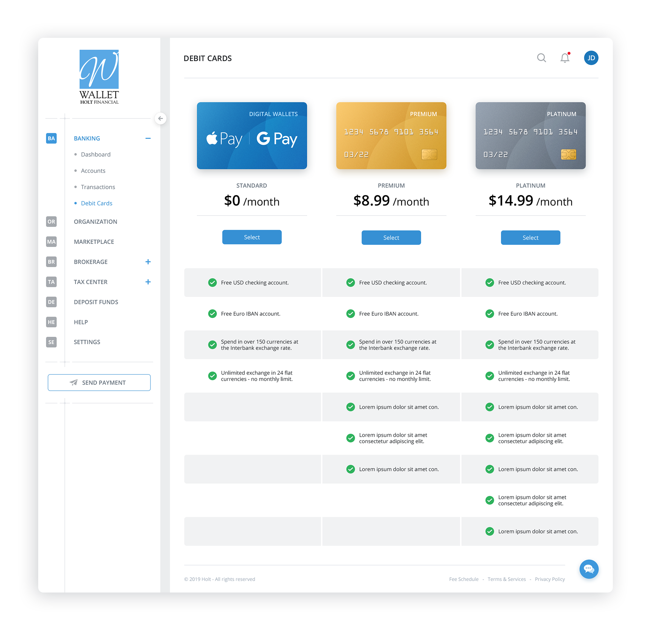Go to the Marketplace menu item
The width and height of the screenshot is (649, 629).
(x=94, y=242)
